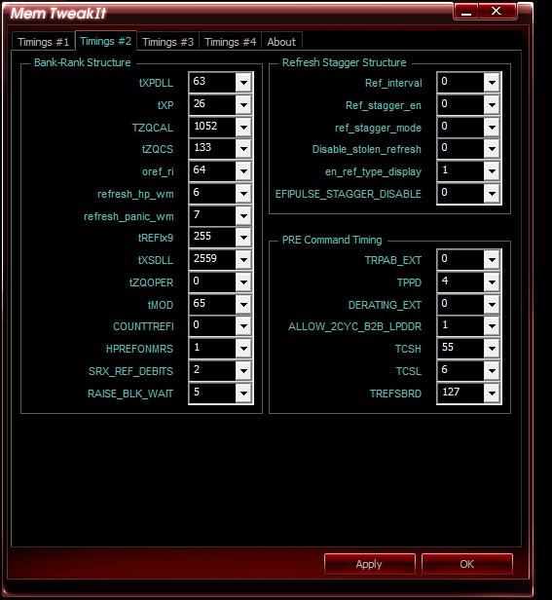The width and height of the screenshot is (552, 600).
Task: Click the Apply button
Action: point(369,564)
